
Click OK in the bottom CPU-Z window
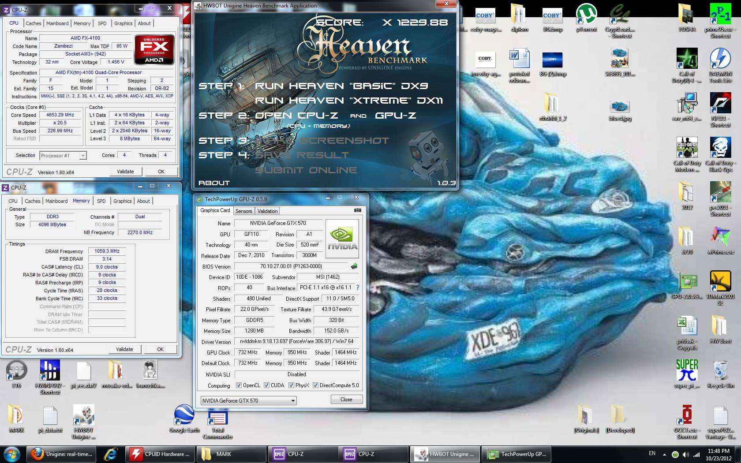click(x=160, y=349)
